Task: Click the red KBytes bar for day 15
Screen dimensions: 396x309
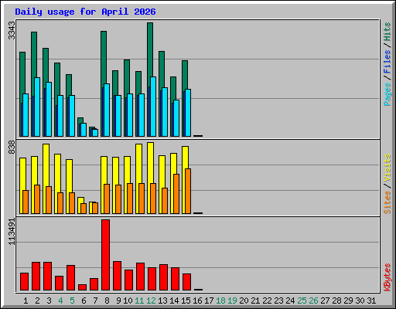Action: click(186, 282)
